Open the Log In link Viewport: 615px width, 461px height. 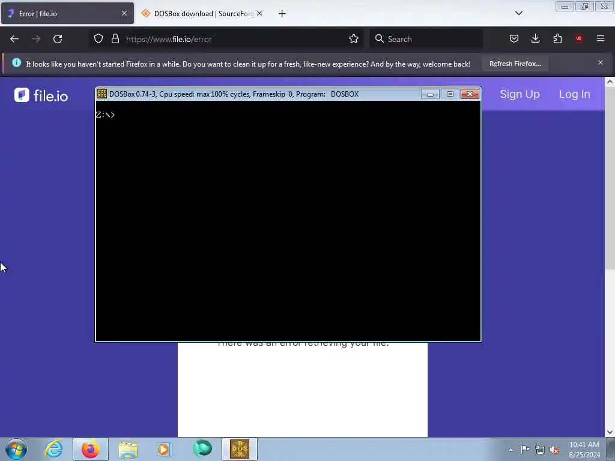coord(575,94)
